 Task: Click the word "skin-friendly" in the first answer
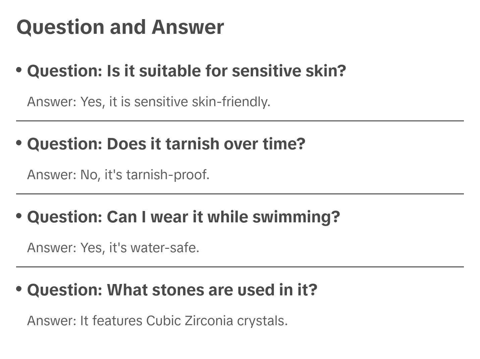click(231, 102)
